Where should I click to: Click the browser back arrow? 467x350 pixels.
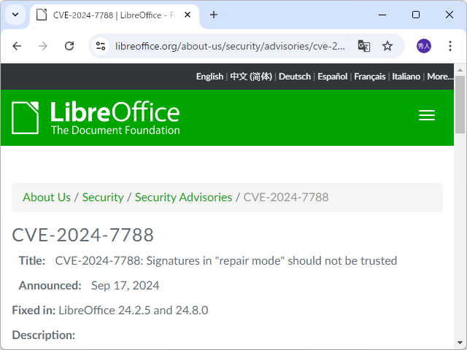pos(18,46)
